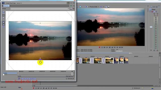
Task: Save the current Pan/Crop preset
Action: tap(71, 9)
